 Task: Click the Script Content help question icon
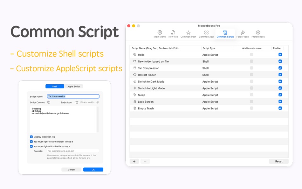pos(49,102)
